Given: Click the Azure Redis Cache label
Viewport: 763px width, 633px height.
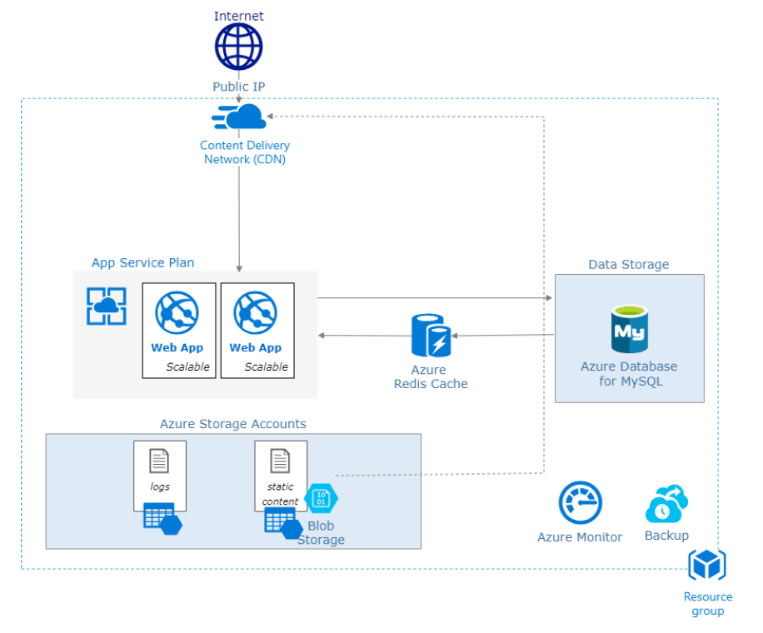Looking at the screenshot, I should [x=431, y=377].
